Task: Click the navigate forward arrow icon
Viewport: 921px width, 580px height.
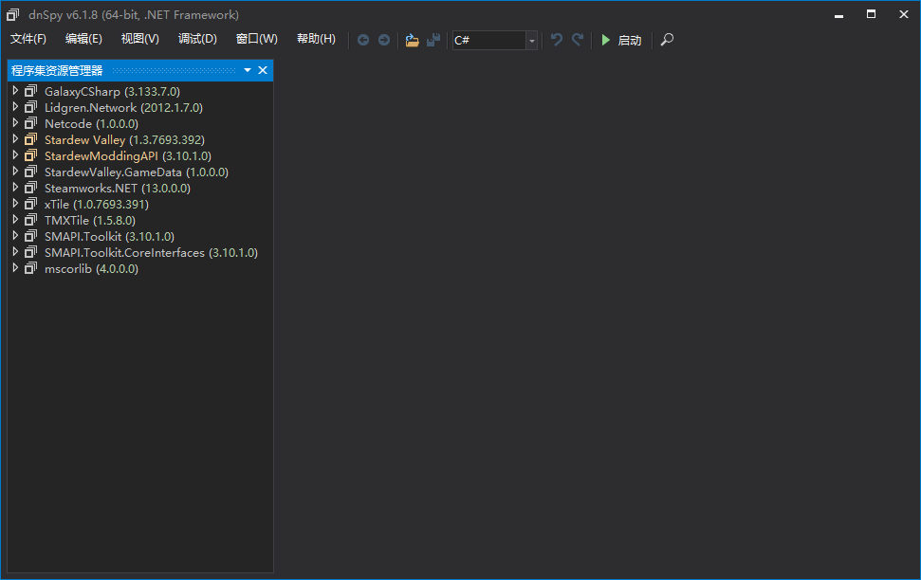Action: pyautogui.click(x=384, y=40)
